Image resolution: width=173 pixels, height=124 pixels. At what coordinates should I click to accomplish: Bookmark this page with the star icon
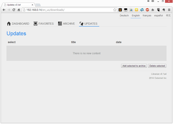pos(115,10)
